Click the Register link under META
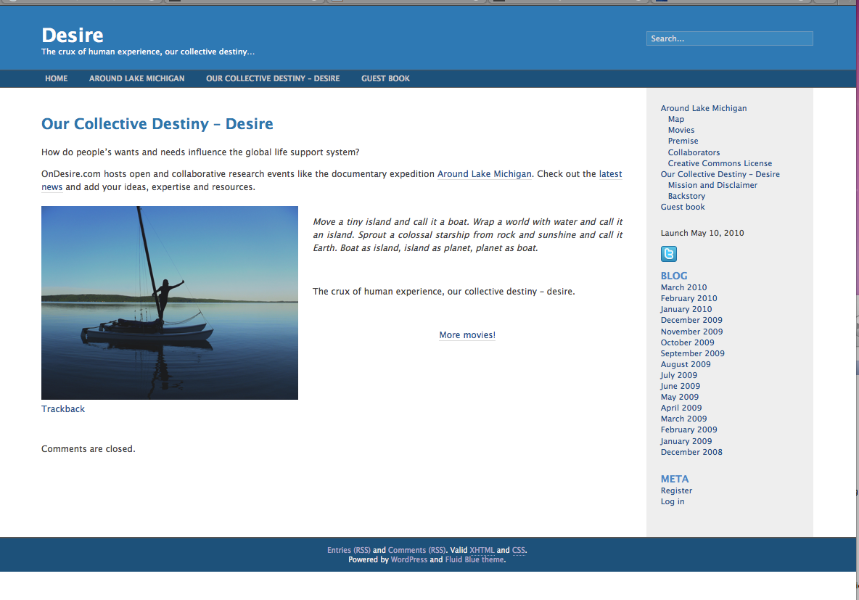This screenshot has height=600, width=859. [676, 490]
